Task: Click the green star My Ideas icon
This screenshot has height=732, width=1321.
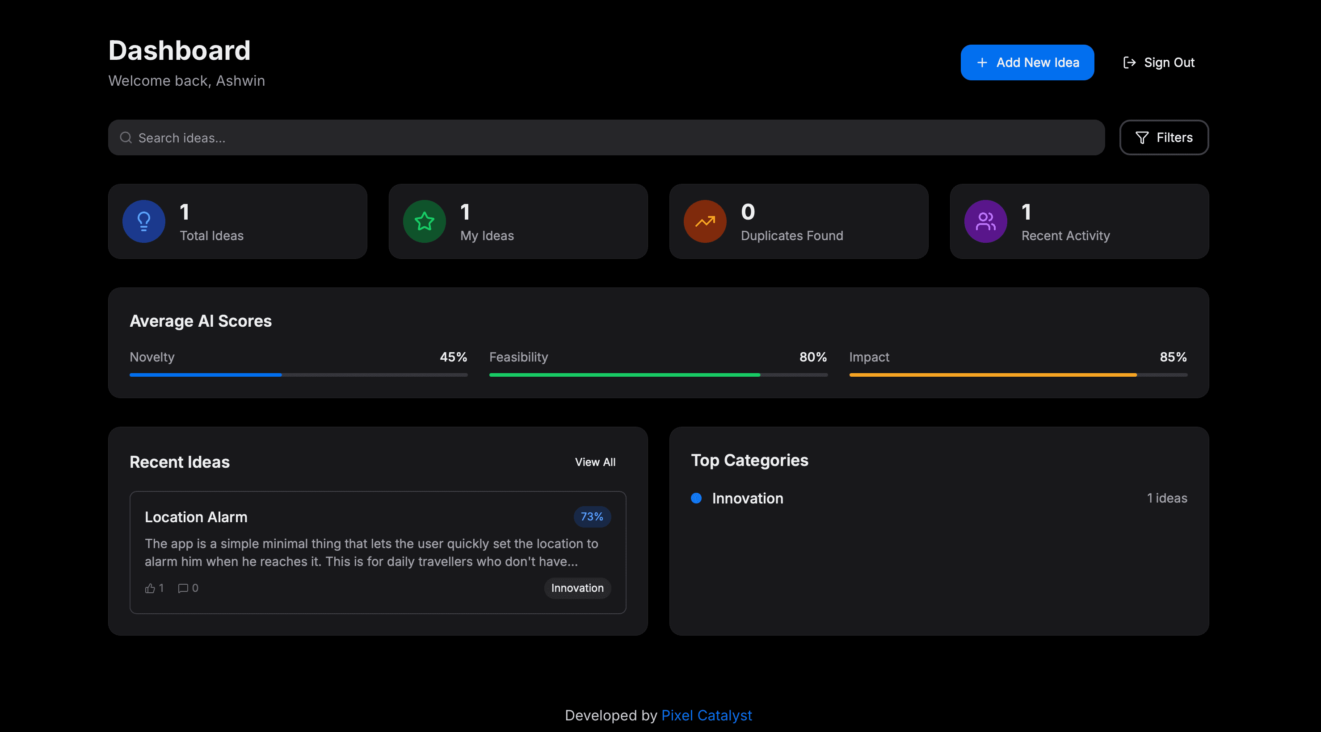Action: [424, 221]
